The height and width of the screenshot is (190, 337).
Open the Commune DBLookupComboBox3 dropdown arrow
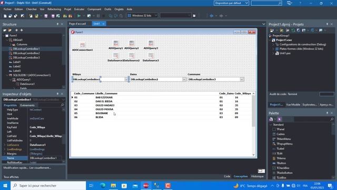[242, 80]
